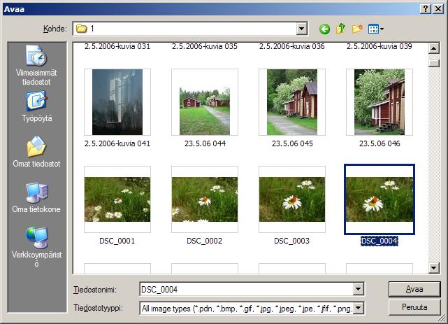Select thumbnail 23.5.06 045
The width and height of the screenshot is (448, 324).
(292, 102)
